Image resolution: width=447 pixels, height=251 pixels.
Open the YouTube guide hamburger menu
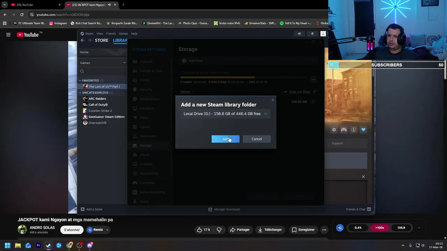(8, 35)
